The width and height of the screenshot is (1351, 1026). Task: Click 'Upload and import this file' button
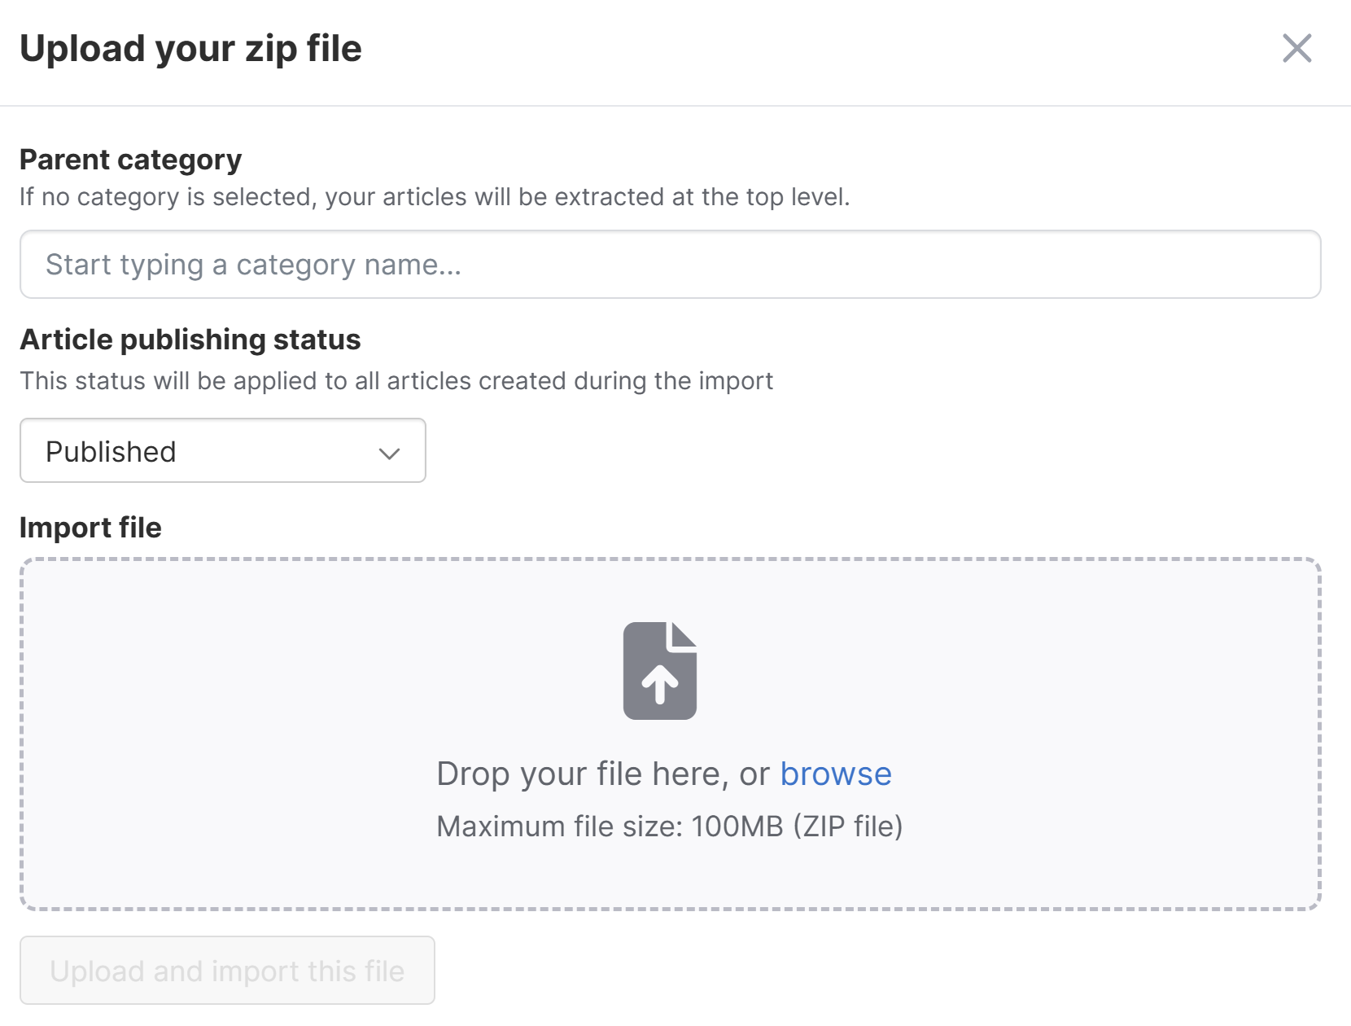(x=227, y=970)
